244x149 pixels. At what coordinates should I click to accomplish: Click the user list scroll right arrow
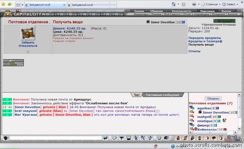[235, 132]
